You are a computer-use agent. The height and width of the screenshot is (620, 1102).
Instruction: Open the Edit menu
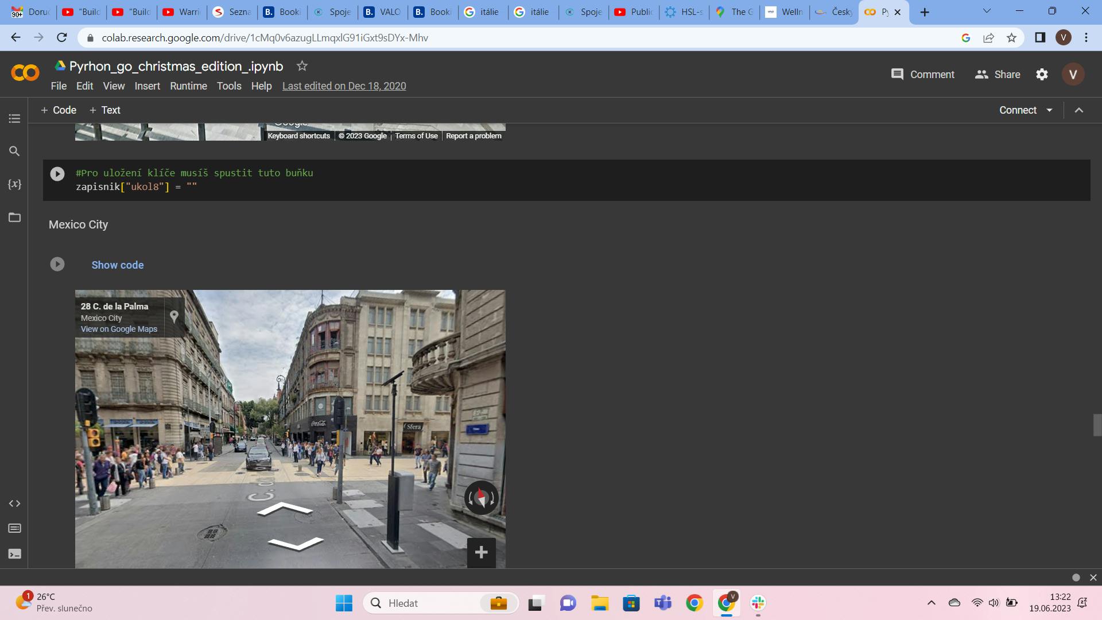tap(84, 86)
